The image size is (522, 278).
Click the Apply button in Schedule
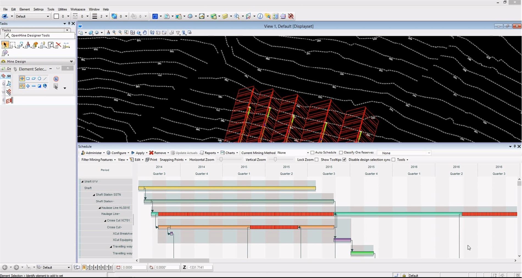[139, 153]
